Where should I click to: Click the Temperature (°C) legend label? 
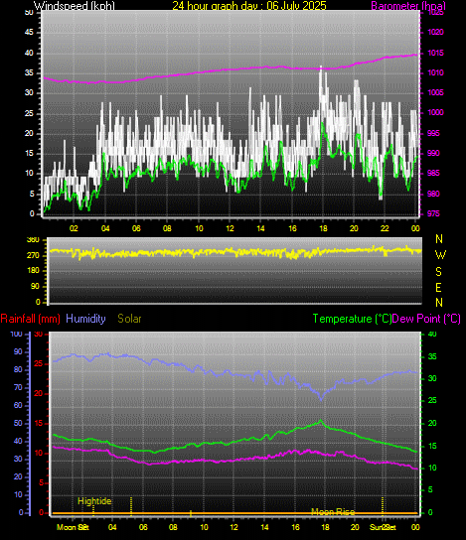click(352, 319)
